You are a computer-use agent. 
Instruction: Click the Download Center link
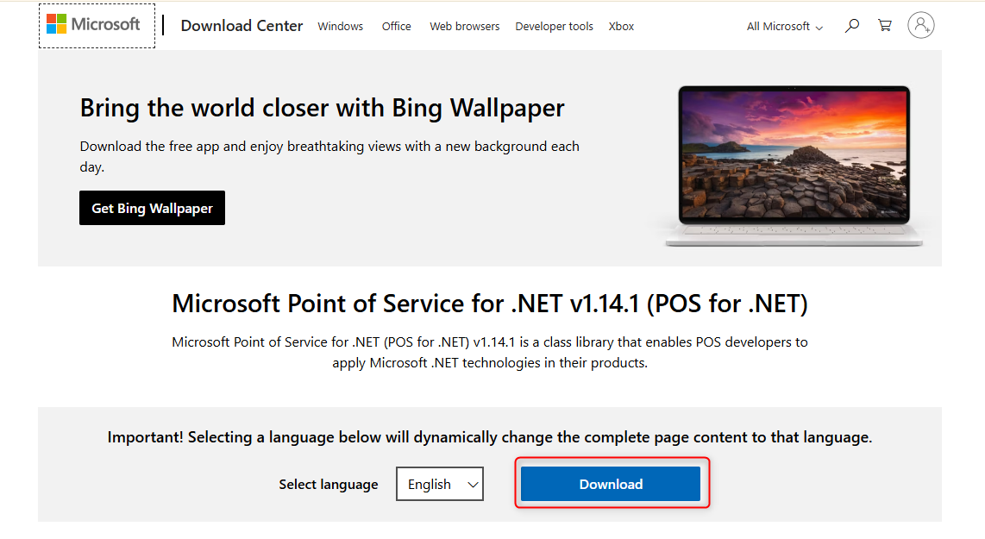coord(242,26)
